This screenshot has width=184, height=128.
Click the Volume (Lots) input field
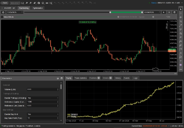[42, 89]
